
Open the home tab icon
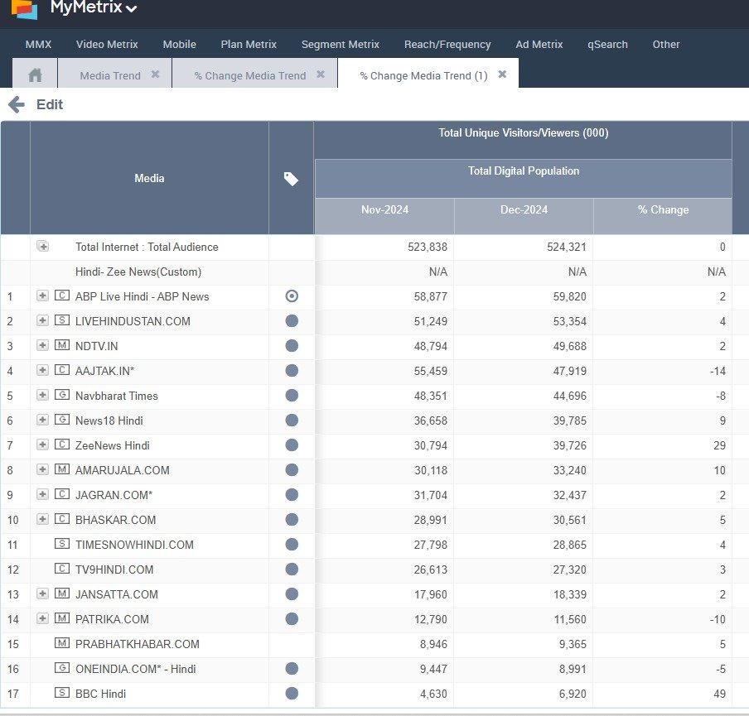pos(35,75)
